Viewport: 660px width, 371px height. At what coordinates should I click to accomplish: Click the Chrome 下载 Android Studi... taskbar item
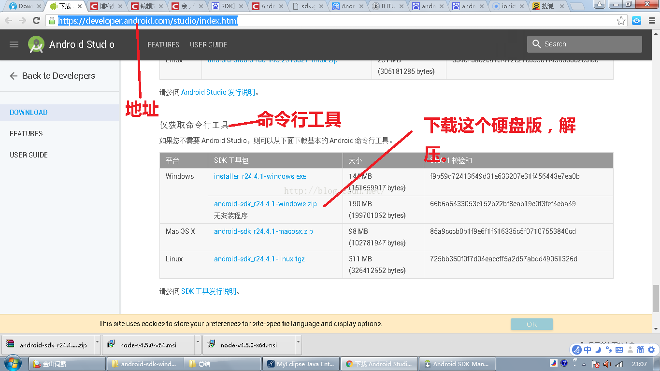379,364
